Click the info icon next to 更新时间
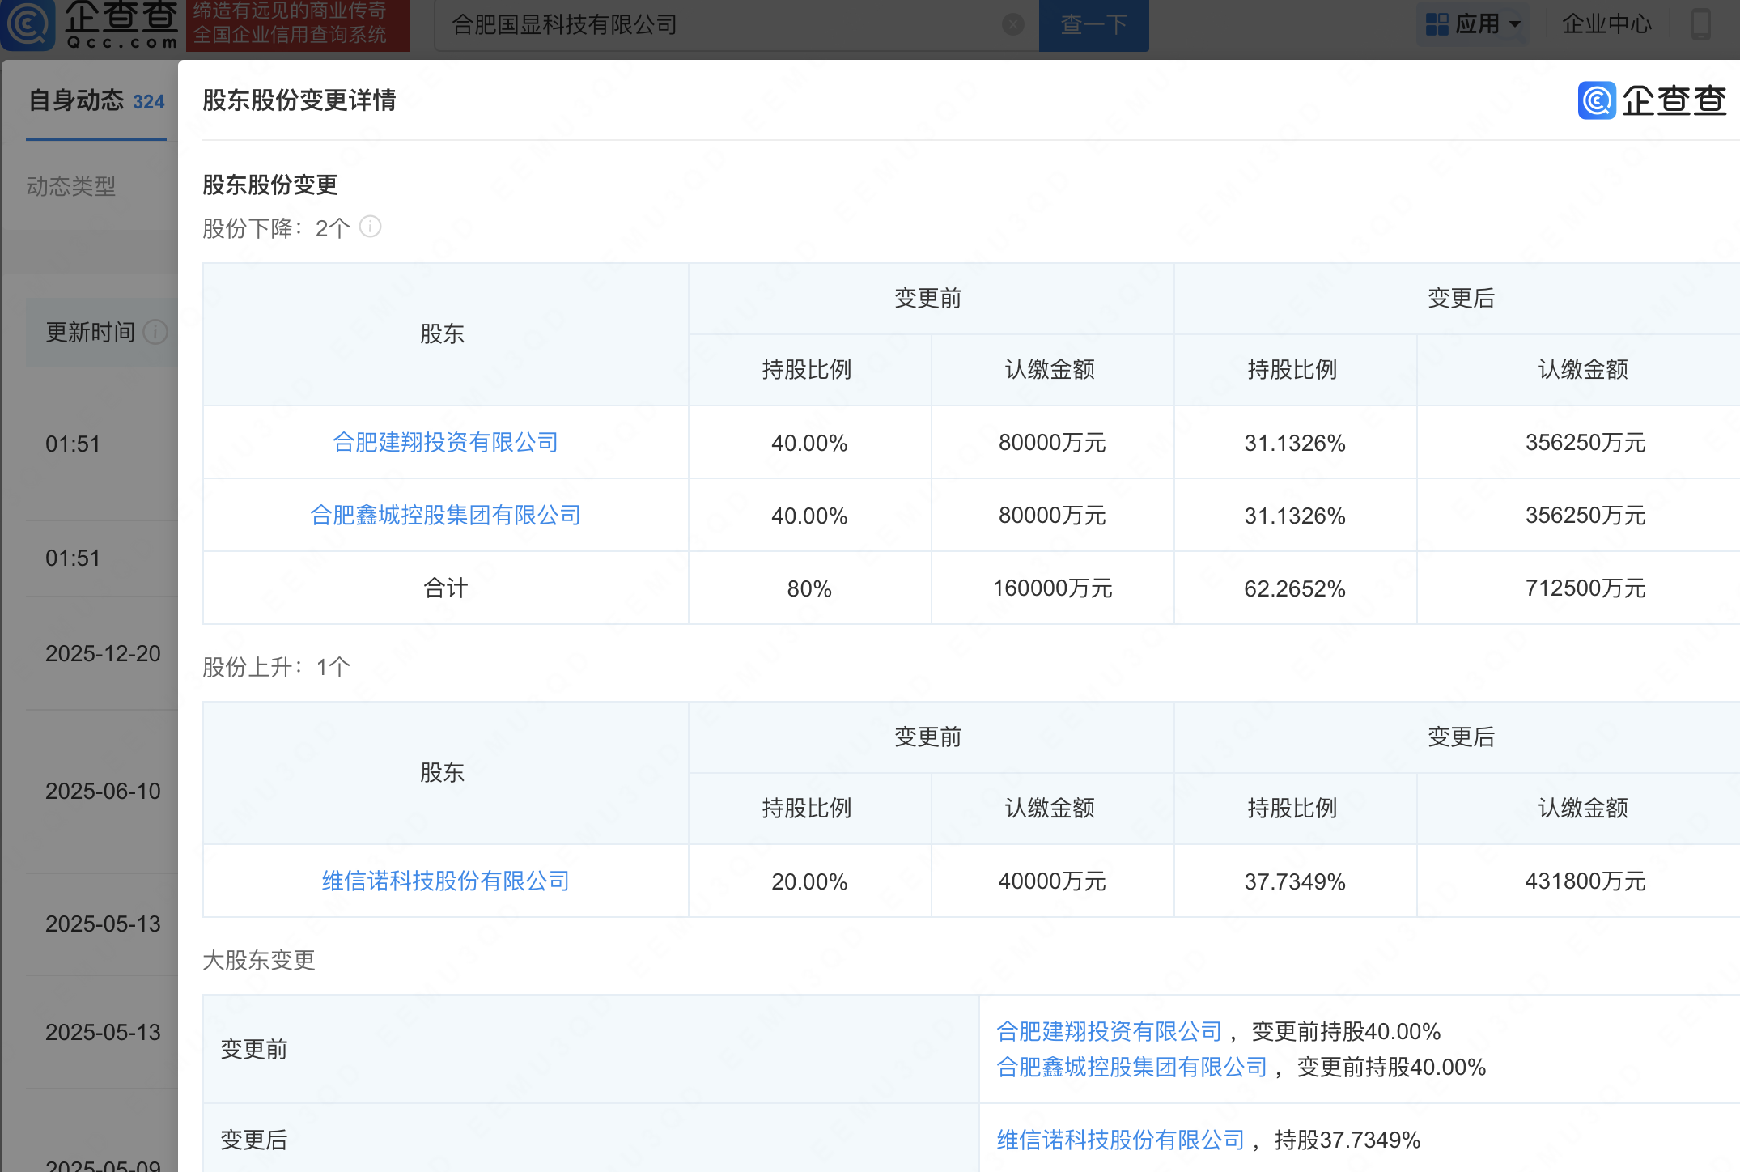The image size is (1740, 1172). tap(155, 333)
